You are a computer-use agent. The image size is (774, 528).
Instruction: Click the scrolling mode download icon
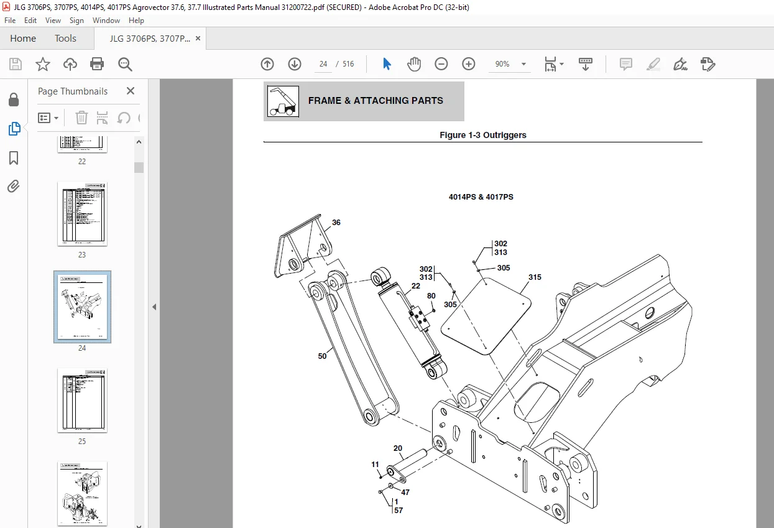585,64
